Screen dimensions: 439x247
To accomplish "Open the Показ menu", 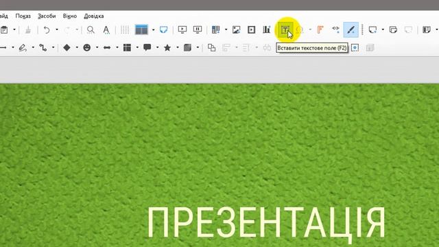I will [23, 16].
